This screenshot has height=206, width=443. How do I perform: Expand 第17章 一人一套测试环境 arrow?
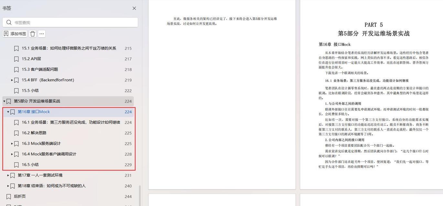pyautogui.click(x=8, y=175)
